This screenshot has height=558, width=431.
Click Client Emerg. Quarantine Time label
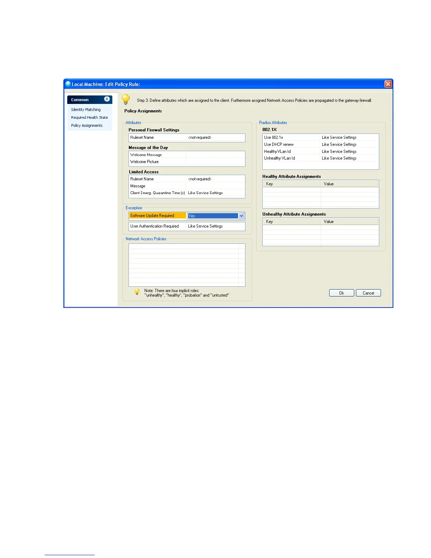pyautogui.click(x=157, y=193)
